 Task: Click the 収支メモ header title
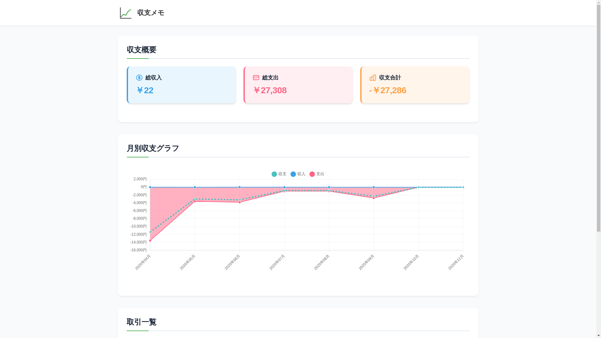151,13
